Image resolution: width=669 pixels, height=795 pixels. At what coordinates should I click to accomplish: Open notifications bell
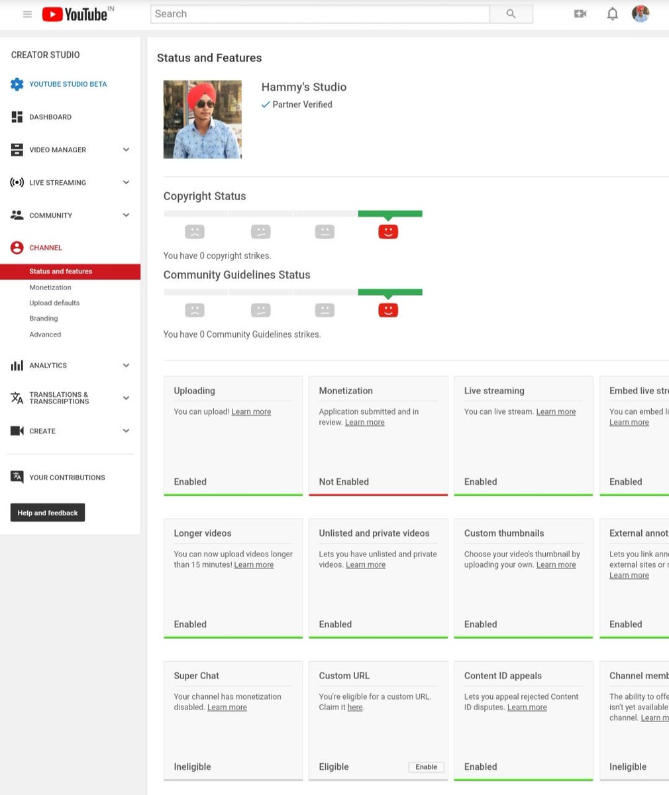tap(613, 14)
